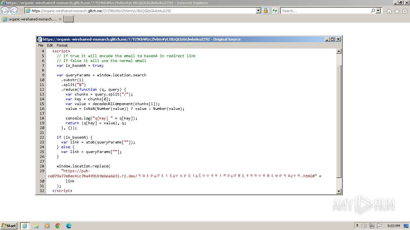Click the line "var is_base64 = true;"
410x230 pixels.
click(x=80, y=65)
